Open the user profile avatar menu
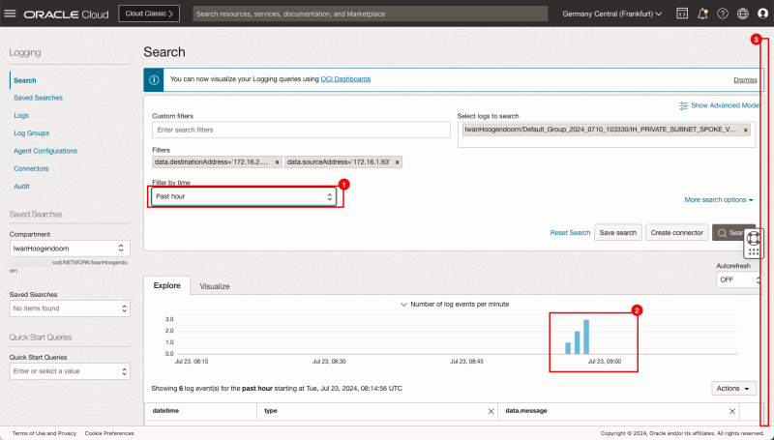The height and width of the screenshot is (440, 774). (x=763, y=15)
